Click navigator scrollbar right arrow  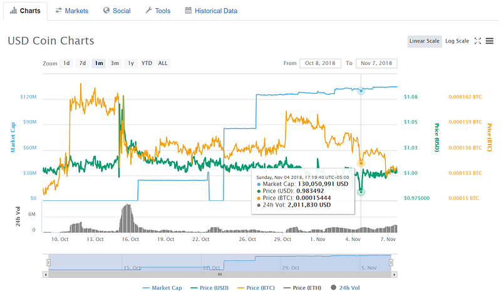tap(395, 274)
